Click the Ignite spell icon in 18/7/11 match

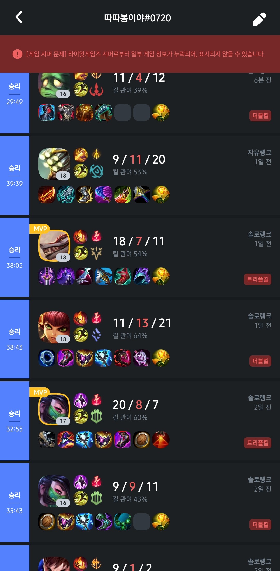point(80,237)
